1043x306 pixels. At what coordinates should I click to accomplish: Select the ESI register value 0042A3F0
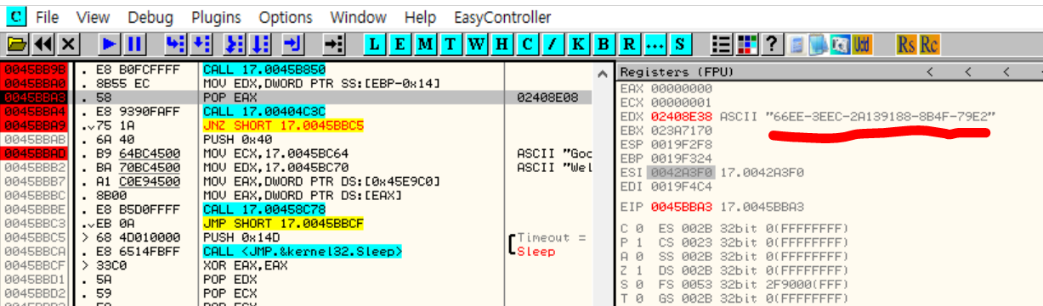tap(681, 172)
